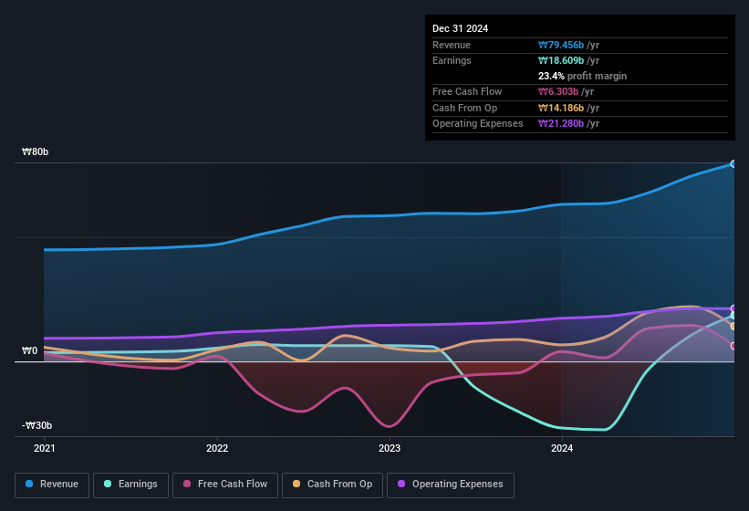Toggle the Revenue legend button
Screen dimensions: 749x511
pos(52,485)
